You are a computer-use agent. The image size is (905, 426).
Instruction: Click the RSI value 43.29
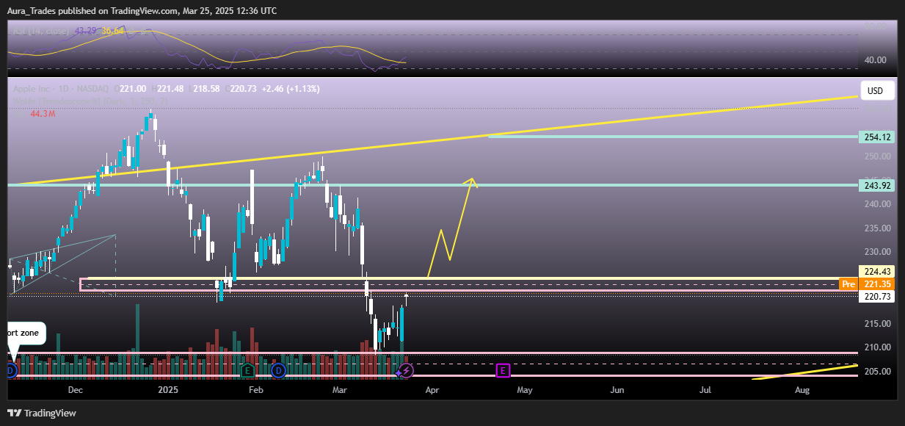pos(87,31)
